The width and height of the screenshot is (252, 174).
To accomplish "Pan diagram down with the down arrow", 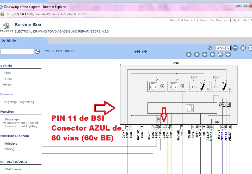I will [x=197, y=55].
